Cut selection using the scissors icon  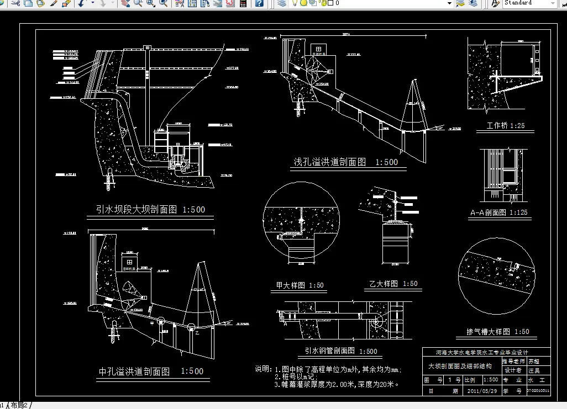[15, 4]
